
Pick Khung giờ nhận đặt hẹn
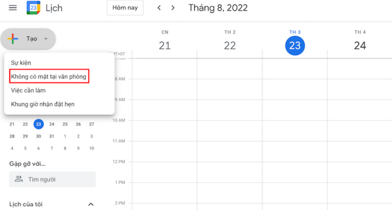[42, 104]
